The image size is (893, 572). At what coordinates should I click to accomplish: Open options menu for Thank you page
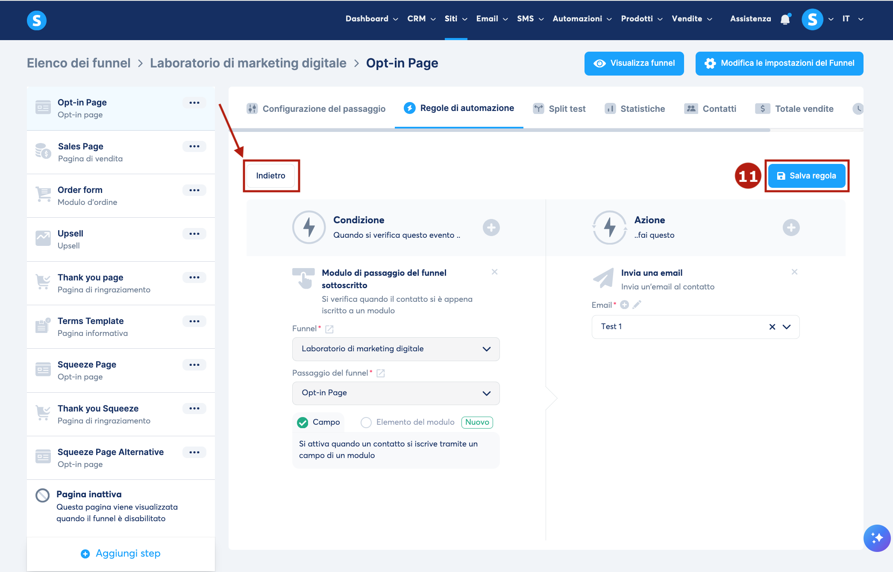pyautogui.click(x=194, y=277)
